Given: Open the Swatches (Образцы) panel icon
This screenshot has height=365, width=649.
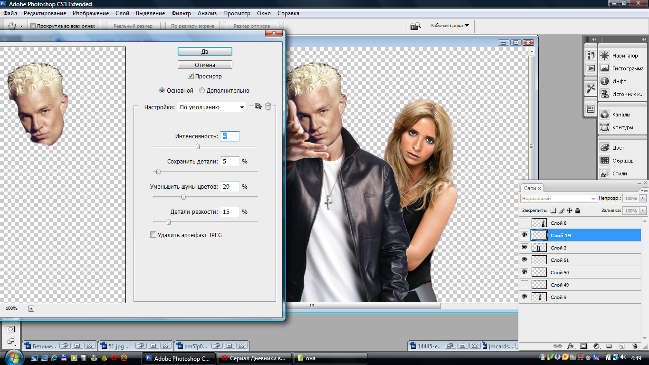Looking at the screenshot, I should (604, 161).
